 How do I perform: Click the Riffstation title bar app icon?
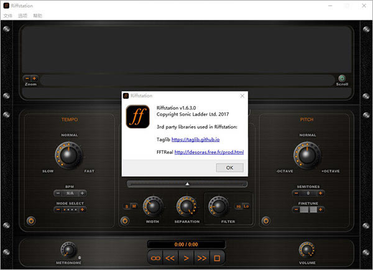(6, 6)
